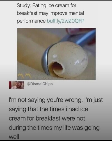Click "during the times my life was going" line
112x141 pixels.
pyautogui.click(x=54, y=128)
